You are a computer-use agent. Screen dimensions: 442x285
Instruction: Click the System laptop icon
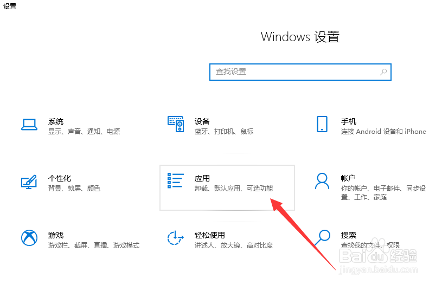[29, 125]
